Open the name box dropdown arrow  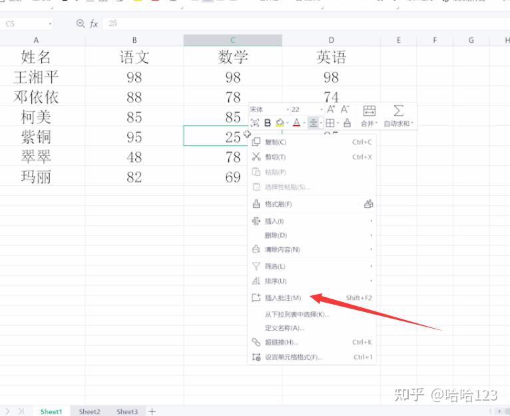pos(50,24)
